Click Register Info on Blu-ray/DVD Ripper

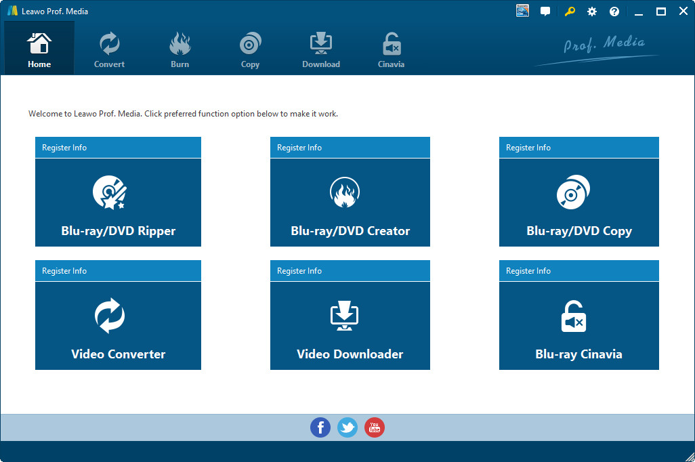click(64, 147)
